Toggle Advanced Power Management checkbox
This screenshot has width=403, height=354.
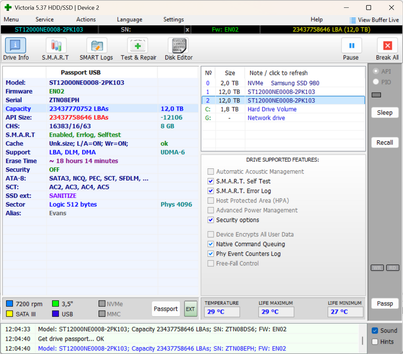click(x=211, y=210)
